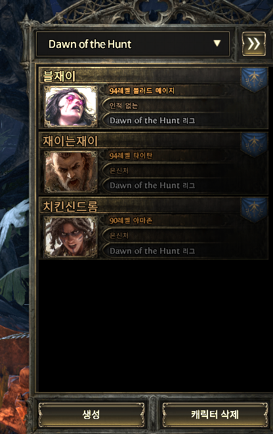The width and height of the screenshot is (273, 434).
Task: Click the blue banner on 재이는재이 entry
Action: coord(254,144)
